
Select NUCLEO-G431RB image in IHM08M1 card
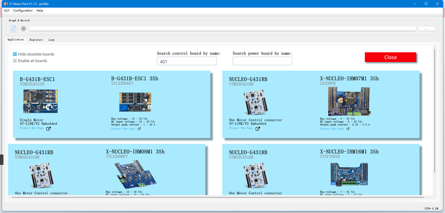pyautogui.click(x=41, y=175)
